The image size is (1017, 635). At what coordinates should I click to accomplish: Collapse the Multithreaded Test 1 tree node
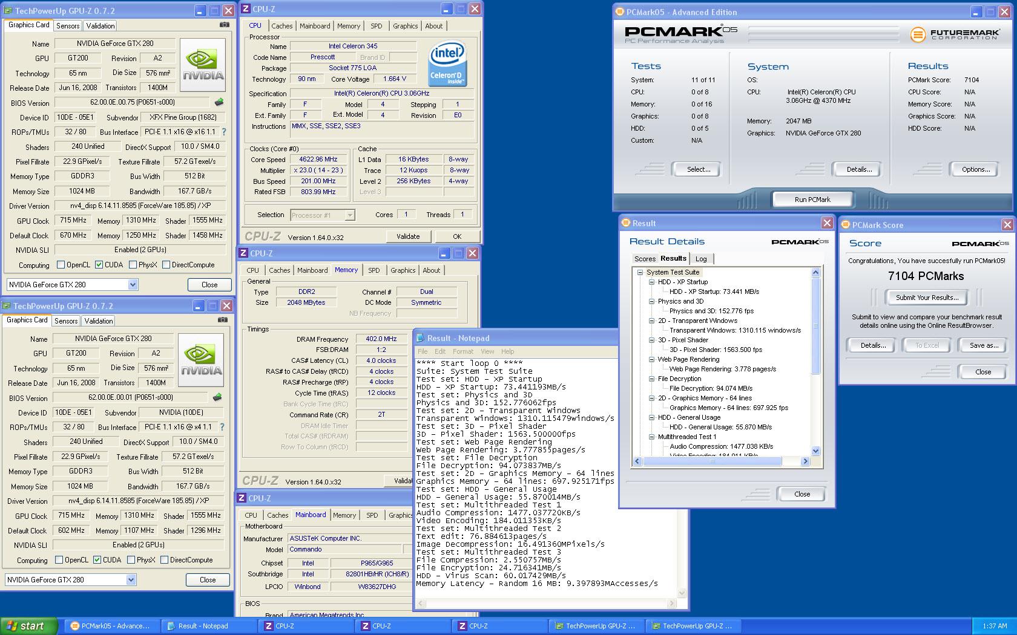(652, 437)
